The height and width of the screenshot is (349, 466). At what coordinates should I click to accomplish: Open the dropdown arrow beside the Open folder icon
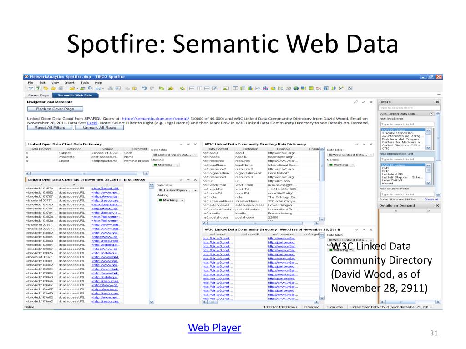pyautogui.click(x=77, y=88)
